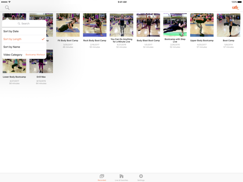Click the popup Search field
Image resolution: width=243 pixels, height=182 pixels.
(24, 24)
